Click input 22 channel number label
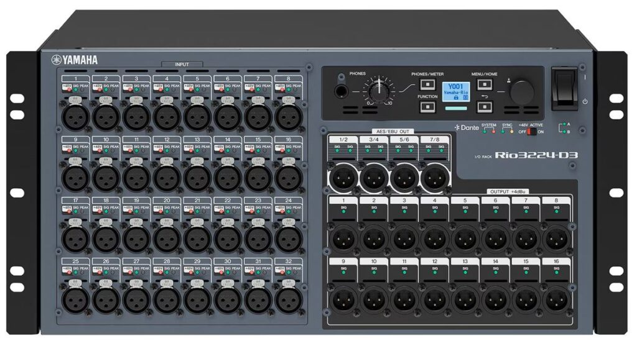This screenshot has height=341, width=637. (x=228, y=200)
